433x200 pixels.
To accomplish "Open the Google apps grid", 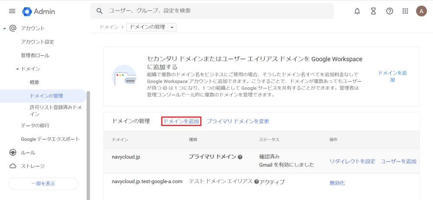I will tap(405, 11).
